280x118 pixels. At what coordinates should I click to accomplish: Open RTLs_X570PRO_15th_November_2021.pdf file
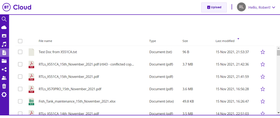point(70,89)
